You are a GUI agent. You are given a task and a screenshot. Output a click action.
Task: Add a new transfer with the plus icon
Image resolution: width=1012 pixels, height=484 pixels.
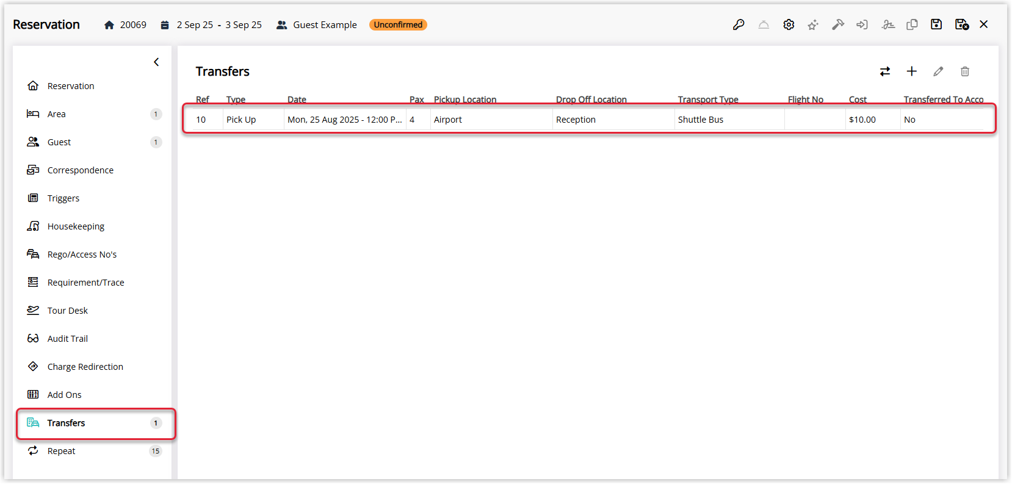click(x=912, y=71)
